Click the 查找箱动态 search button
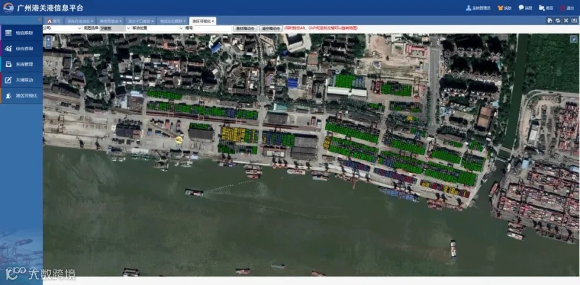This screenshot has height=285, width=580. tap(246, 28)
